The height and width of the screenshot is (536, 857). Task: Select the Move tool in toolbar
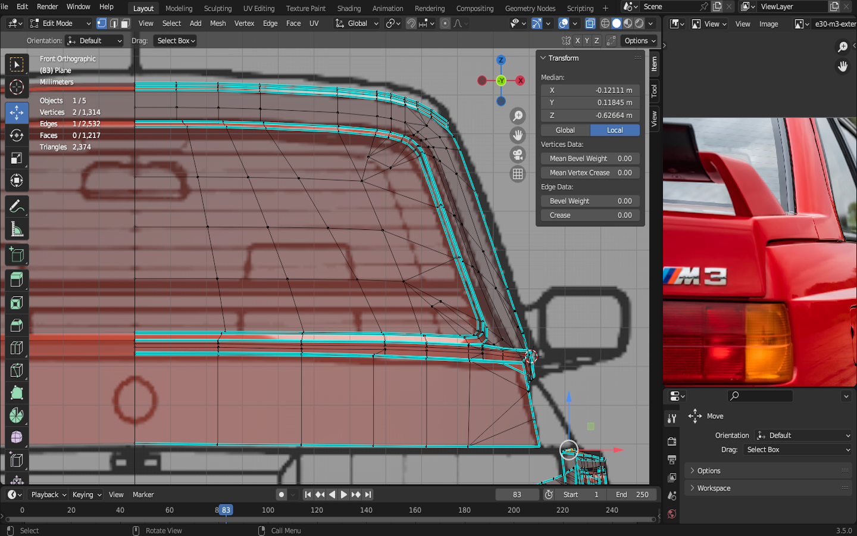click(x=17, y=113)
